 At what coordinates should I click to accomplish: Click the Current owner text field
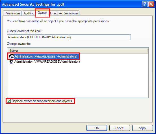pos(69,37)
